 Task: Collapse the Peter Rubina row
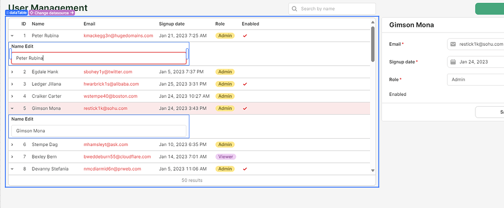pyautogui.click(x=12, y=36)
